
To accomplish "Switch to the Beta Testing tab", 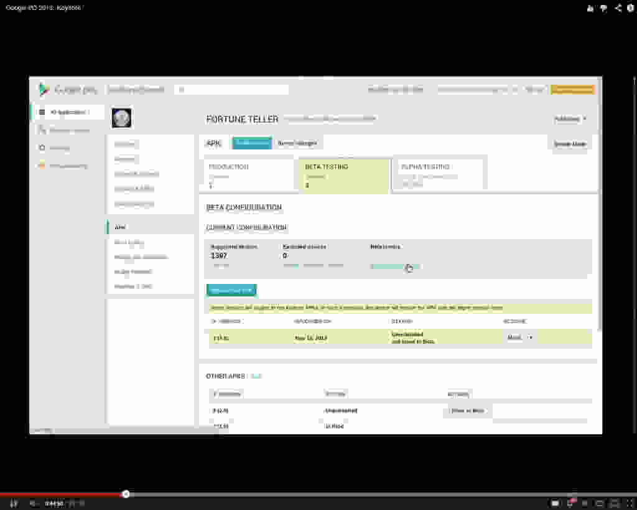I will click(344, 175).
